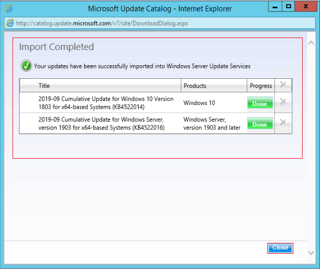320x270 pixels.
Task: Click the Internet Explorer logo in title bar
Action: point(9,8)
